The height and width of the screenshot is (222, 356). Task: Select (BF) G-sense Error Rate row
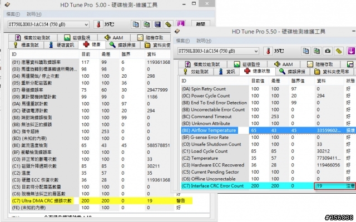tap(268, 137)
